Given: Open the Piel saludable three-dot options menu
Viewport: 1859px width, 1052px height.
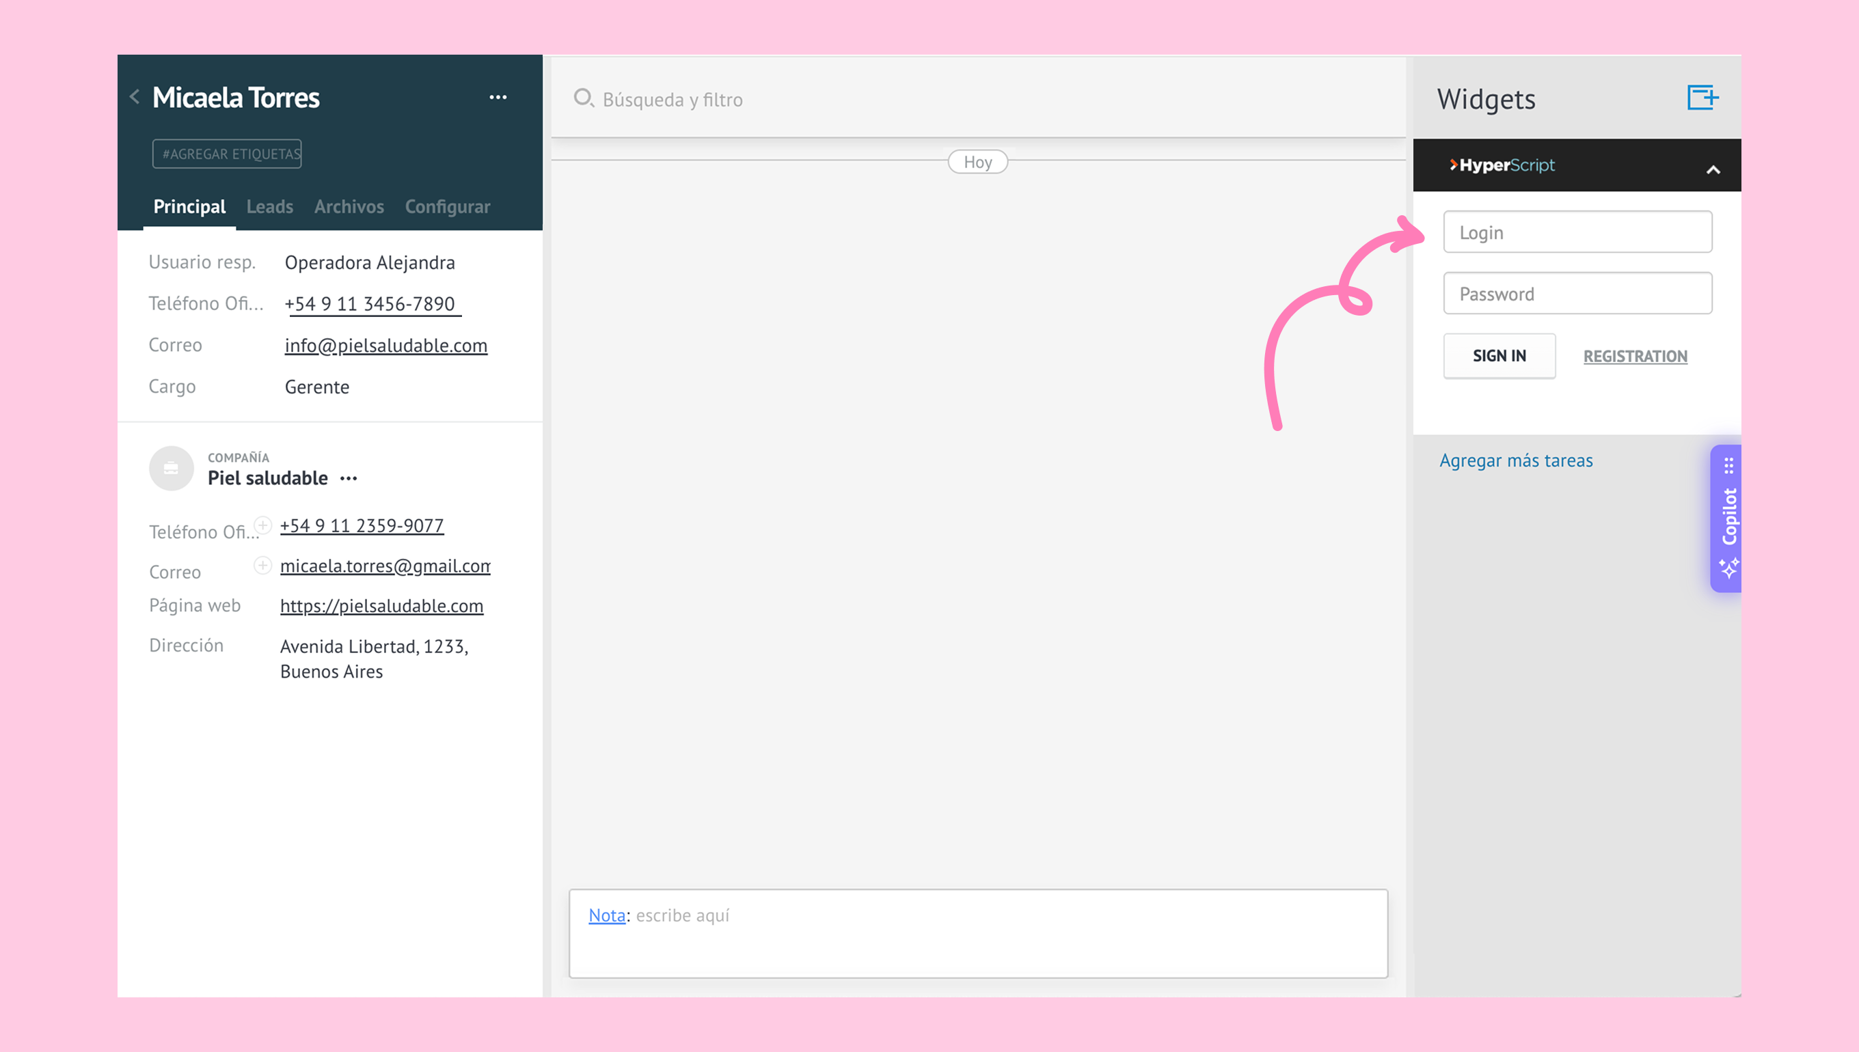Looking at the screenshot, I should pyautogui.click(x=349, y=478).
